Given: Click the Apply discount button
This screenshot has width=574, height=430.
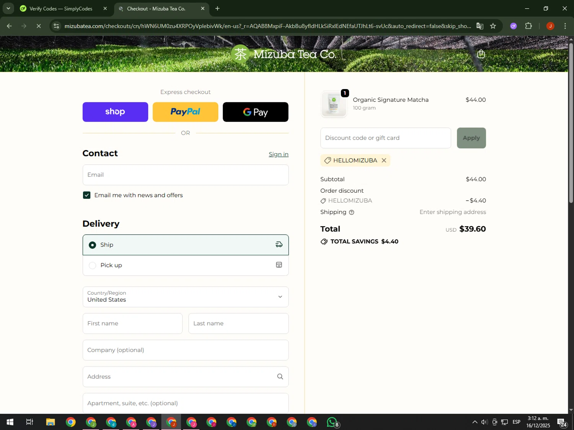Looking at the screenshot, I should [x=471, y=138].
